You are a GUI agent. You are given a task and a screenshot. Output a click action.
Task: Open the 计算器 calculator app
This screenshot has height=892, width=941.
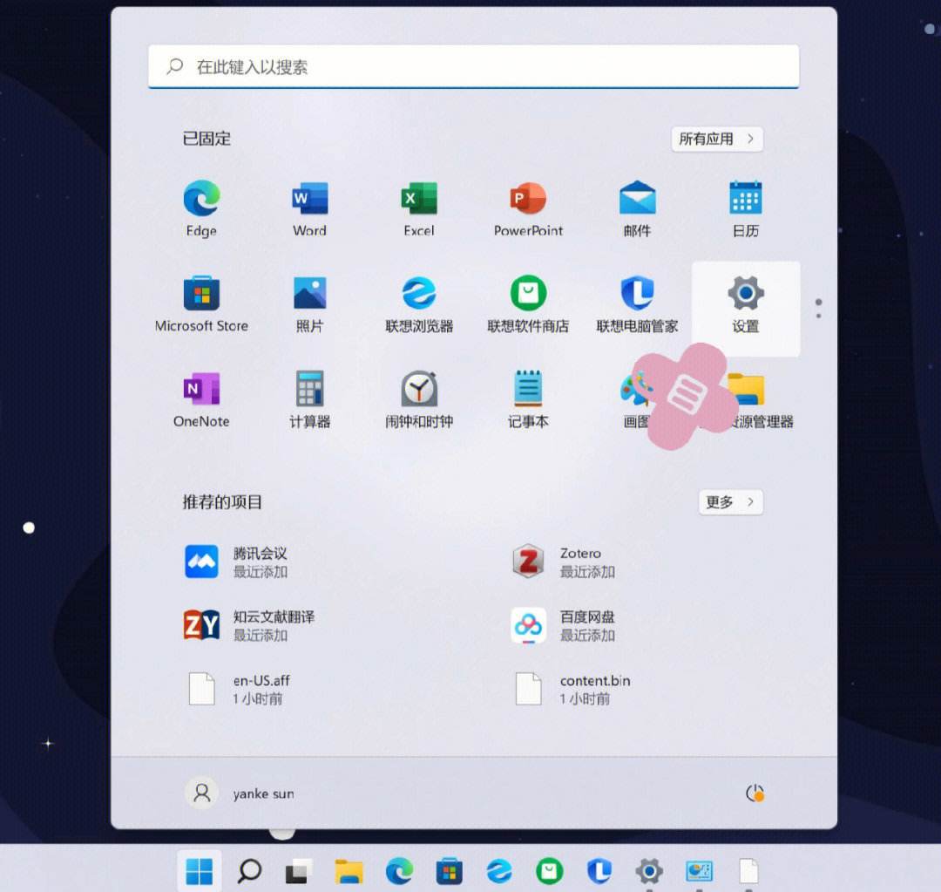pyautogui.click(x=309, y=398)
